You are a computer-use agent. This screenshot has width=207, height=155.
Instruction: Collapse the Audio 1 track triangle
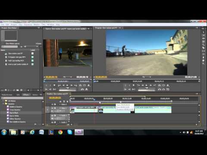(60, 115)
